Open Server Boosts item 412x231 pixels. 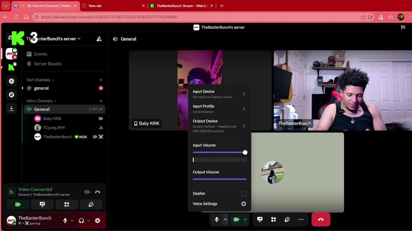(x=64, y=64)
